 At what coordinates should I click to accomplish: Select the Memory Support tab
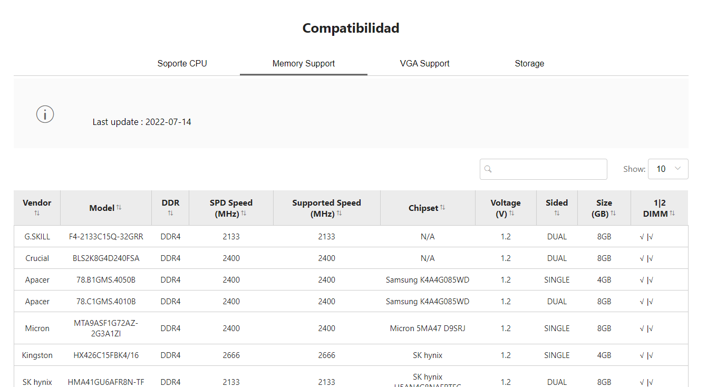pos(304,64)
